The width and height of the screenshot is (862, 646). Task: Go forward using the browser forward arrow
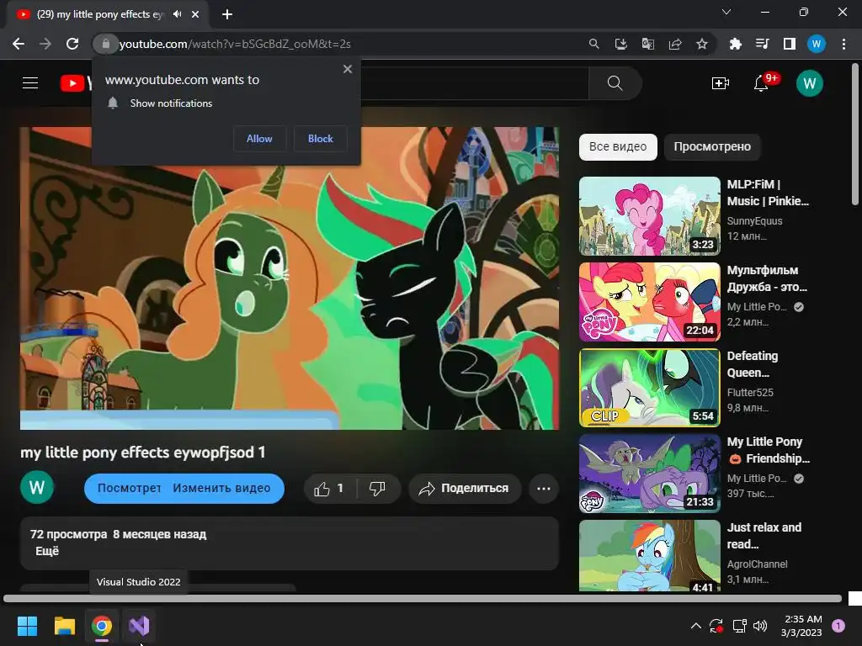tap(45, 44)
